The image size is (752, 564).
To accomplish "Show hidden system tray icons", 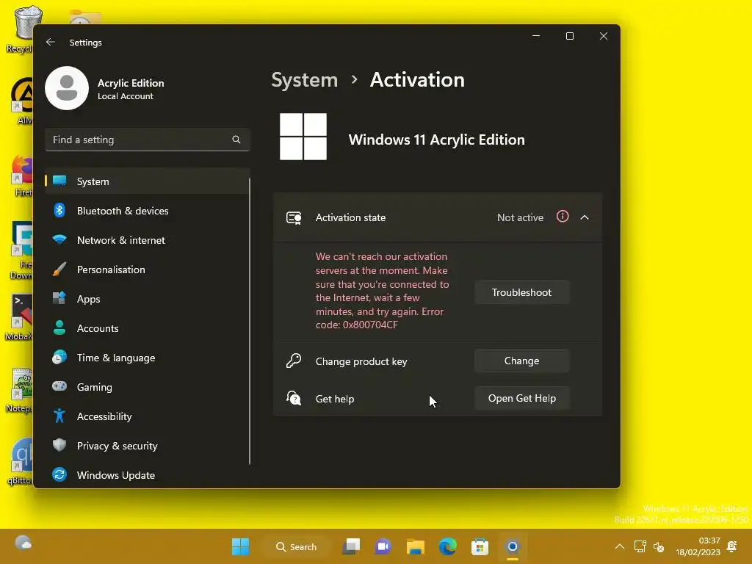I will click(x=620, y=546).
